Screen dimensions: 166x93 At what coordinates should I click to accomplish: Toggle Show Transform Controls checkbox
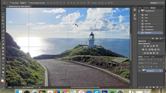29,3
